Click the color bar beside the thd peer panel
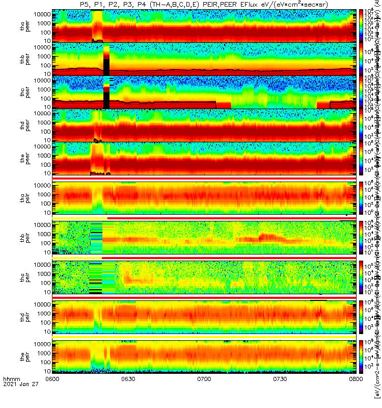Image resolution: width=382 pixels, height=408 pixels. 361,125
